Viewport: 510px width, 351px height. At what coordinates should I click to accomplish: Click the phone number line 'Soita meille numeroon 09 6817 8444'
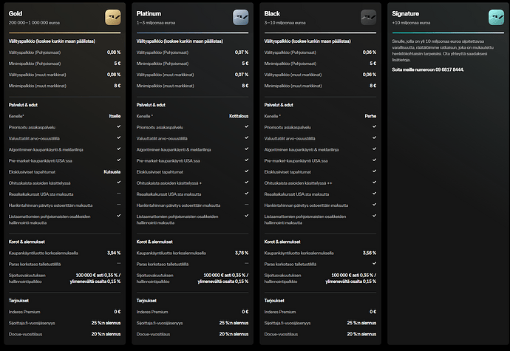(428, 69)
